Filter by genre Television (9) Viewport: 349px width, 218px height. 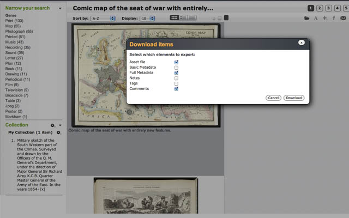click(17, 90)
